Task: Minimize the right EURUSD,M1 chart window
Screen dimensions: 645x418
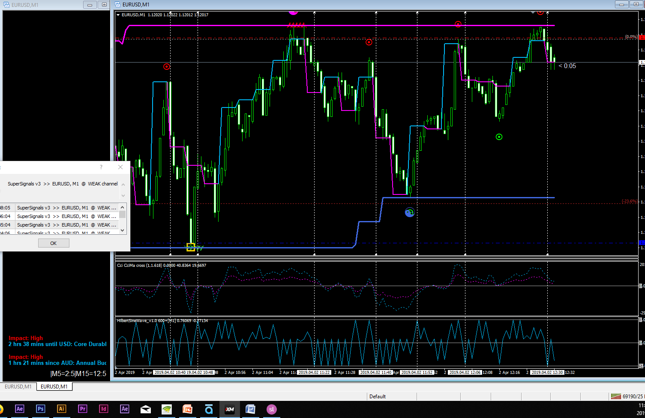Action: coord(621,4)
